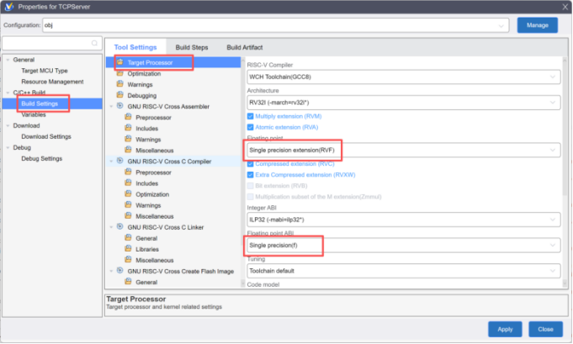Click the GNU RISC-V Cross C Linker icon
Screen dimensions: 573x344
click(119, 226)
